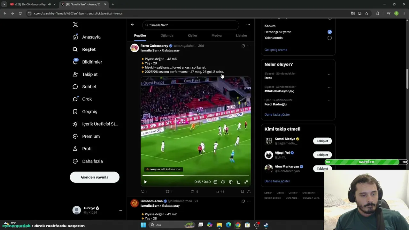409x230 pixels.
Task: Open İçerik Üreticisi Stüdyosu
Action: point(96,124)
